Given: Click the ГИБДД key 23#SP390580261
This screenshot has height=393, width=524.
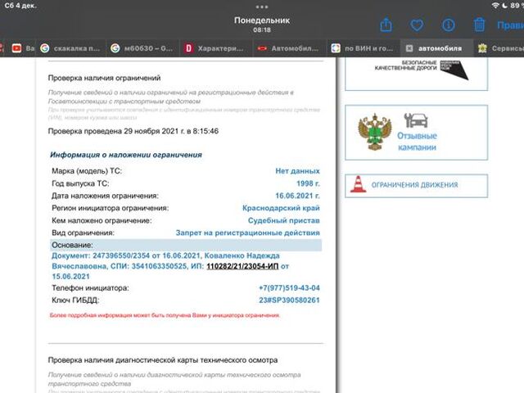Looking at the screenshot, I should (289, 300).
